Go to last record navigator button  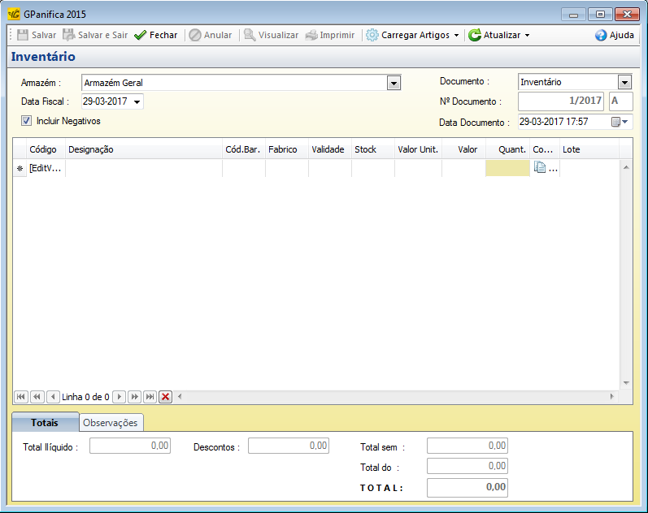click(150, 397)
